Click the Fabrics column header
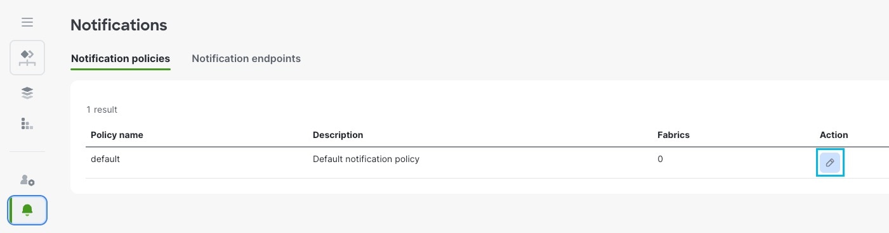Screen dimensions: 889x233 tap(673, 135)
